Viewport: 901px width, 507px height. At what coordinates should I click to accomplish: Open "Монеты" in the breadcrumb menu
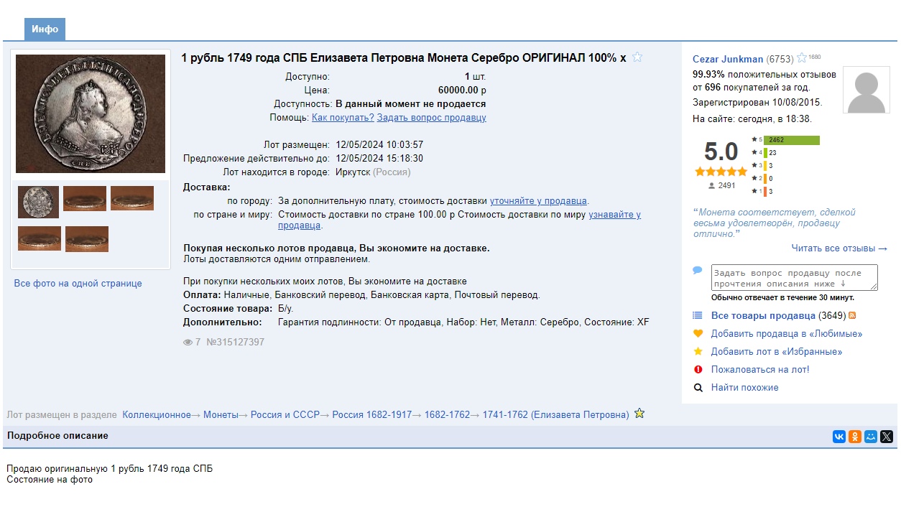coord(220,415)
